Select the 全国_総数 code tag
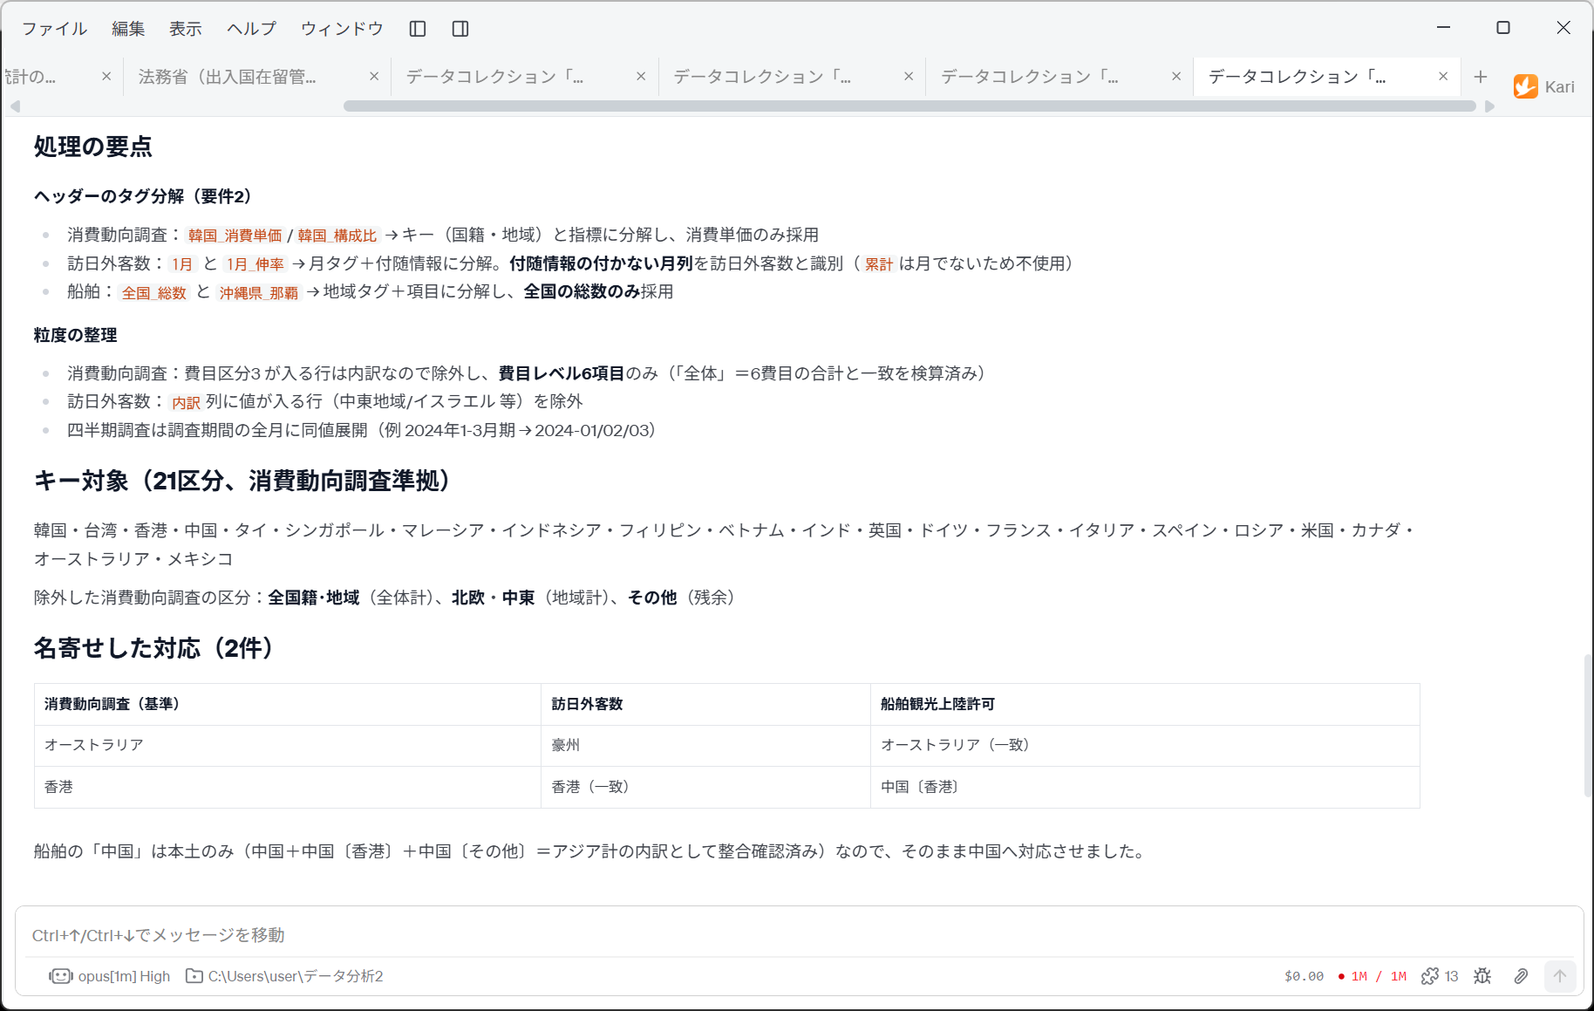Image resolution: width=1594 pixels, height=1011 pixels. coord(154,293)
